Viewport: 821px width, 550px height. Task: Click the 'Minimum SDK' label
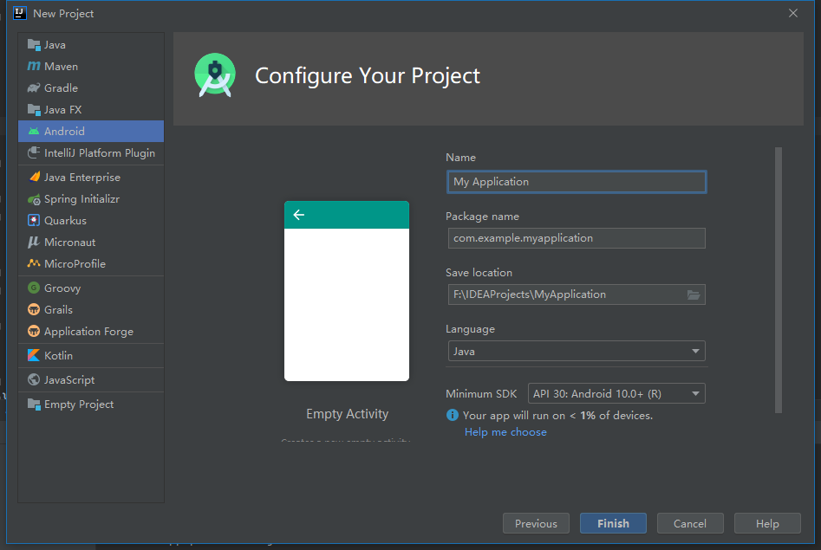[x=481, y=393]
